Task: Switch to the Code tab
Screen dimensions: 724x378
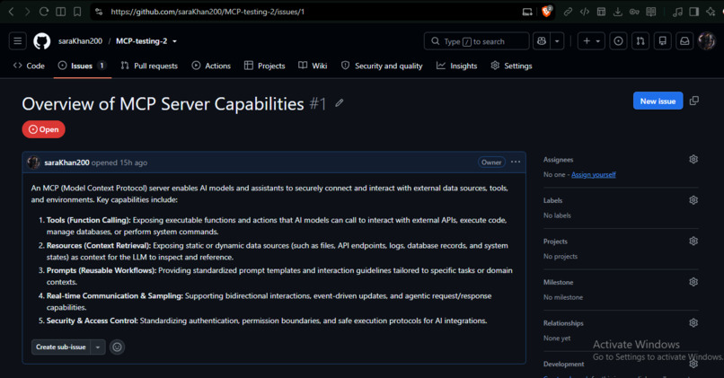Action: coord(29,66)
